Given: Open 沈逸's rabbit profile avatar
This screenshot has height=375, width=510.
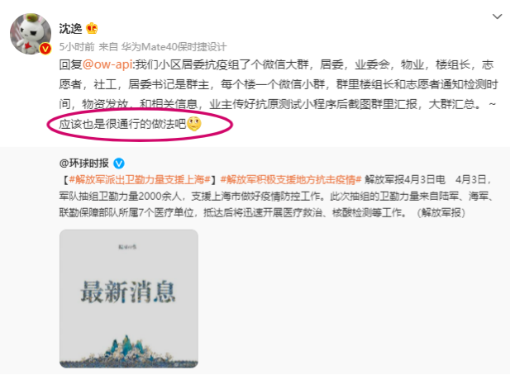Looking at the screenshot, I should coord(31,34).
